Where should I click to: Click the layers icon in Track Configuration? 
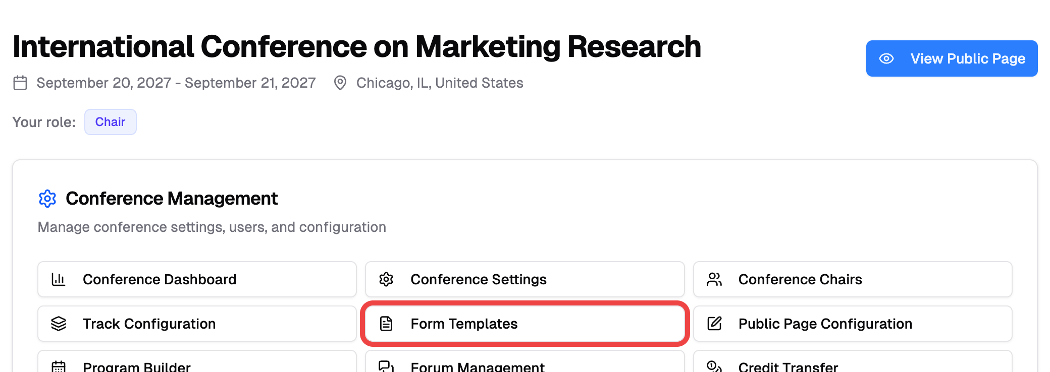point(59,324)
